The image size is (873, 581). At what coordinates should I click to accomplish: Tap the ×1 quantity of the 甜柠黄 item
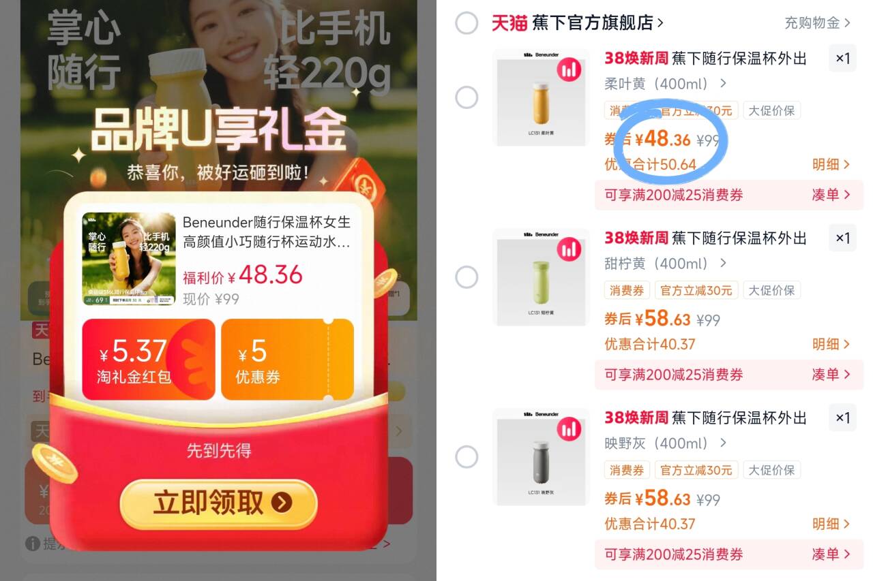[843, 238]
